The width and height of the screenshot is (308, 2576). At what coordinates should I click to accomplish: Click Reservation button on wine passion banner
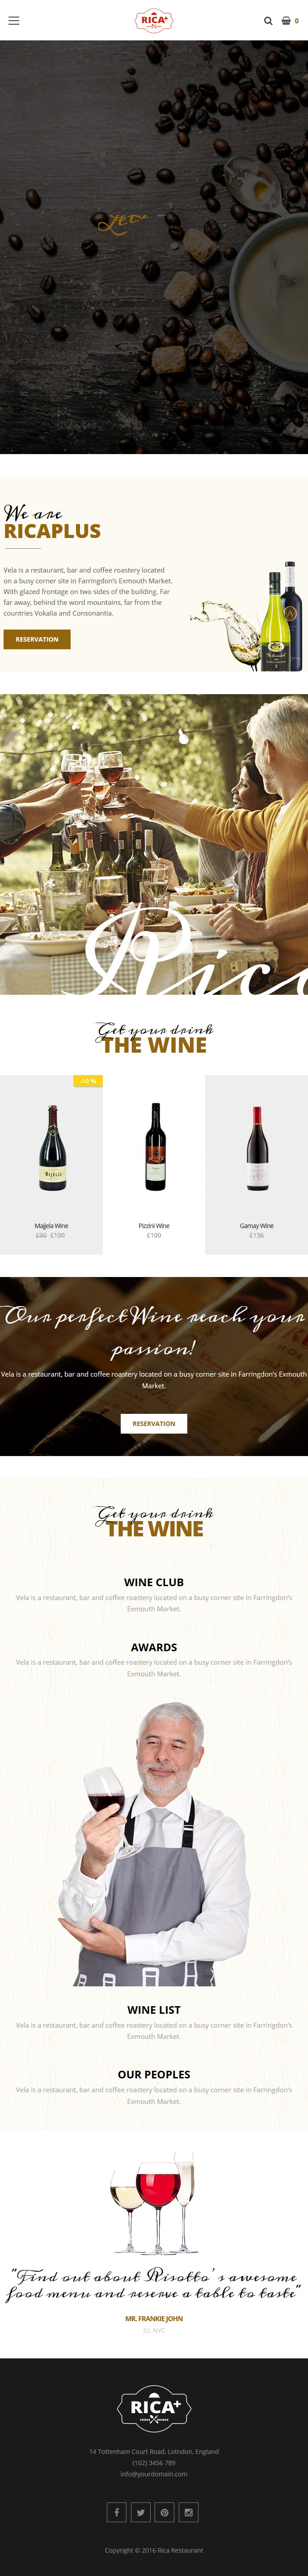153,1423
